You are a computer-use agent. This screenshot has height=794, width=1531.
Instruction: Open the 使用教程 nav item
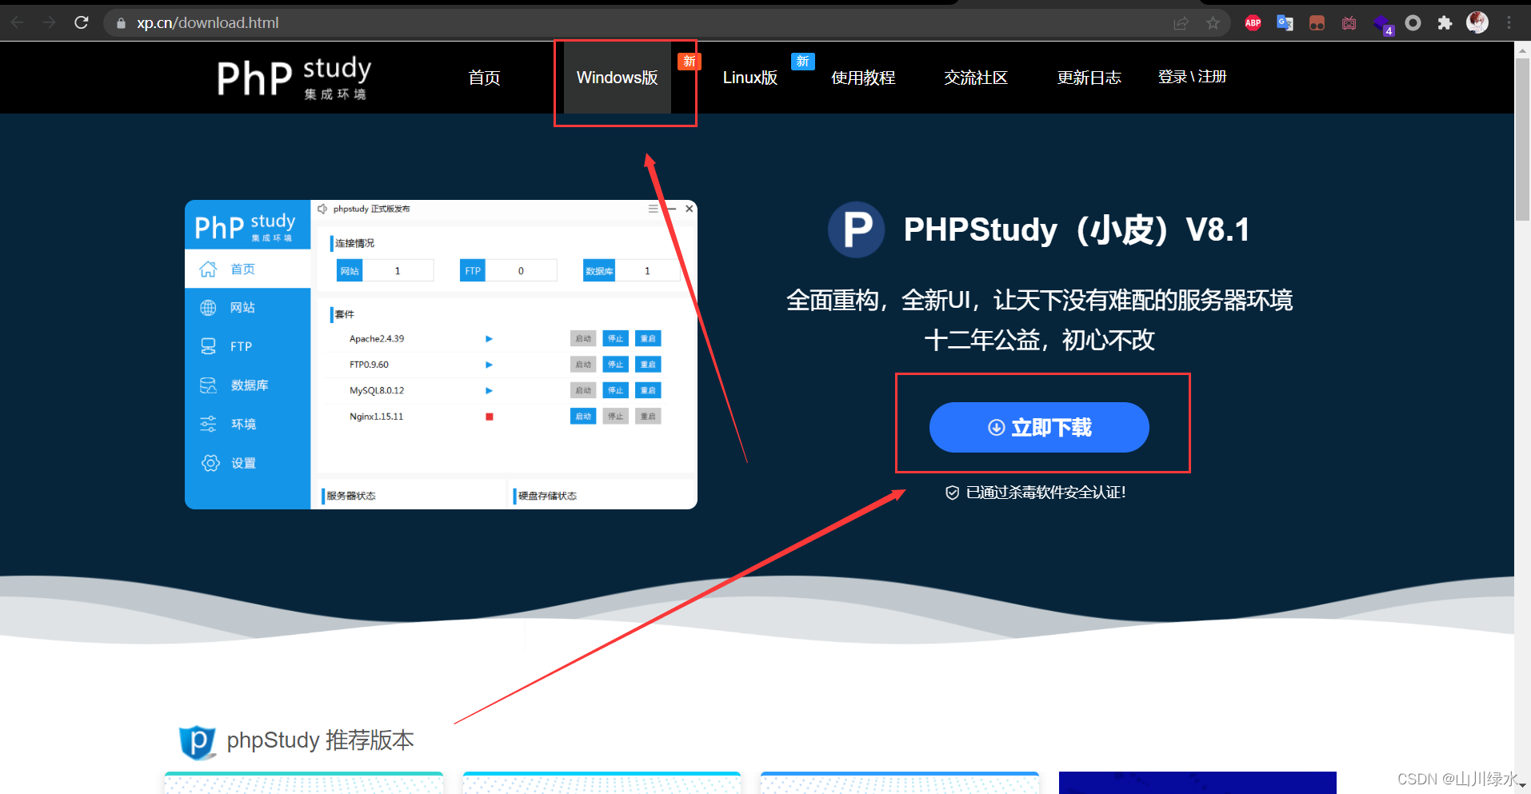point(863,78)
